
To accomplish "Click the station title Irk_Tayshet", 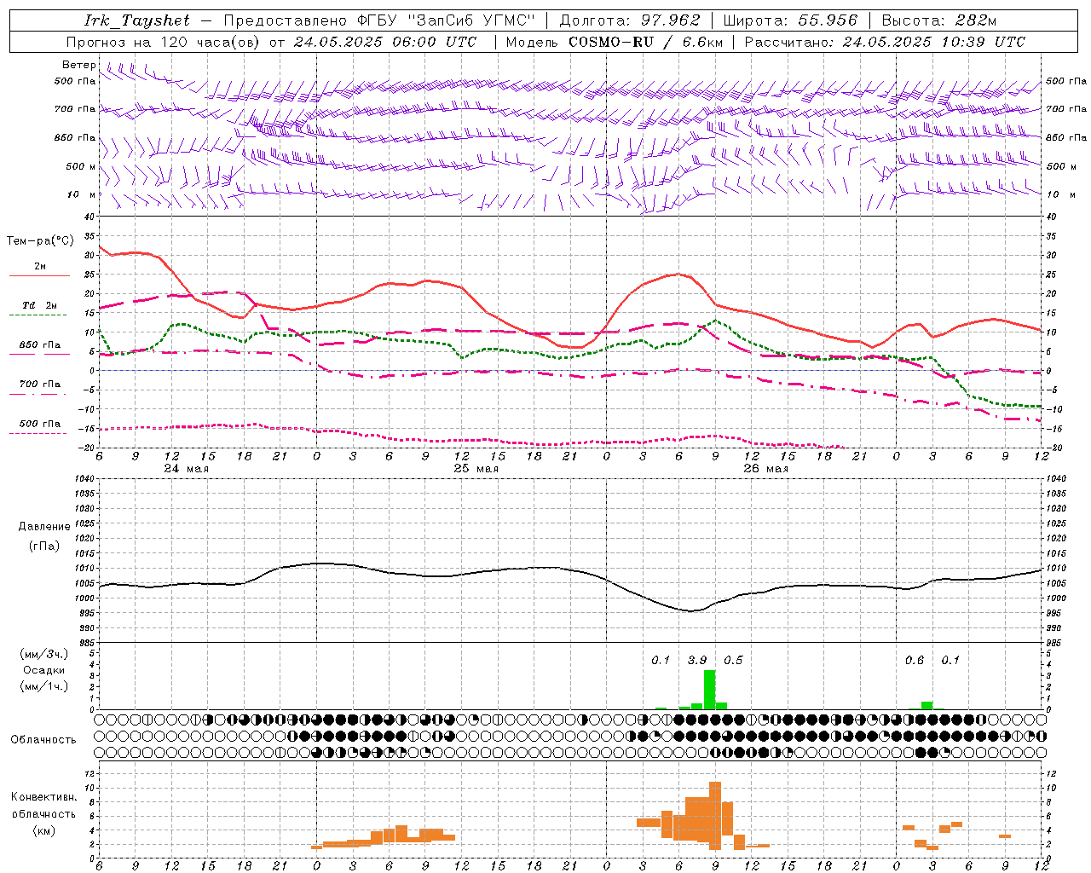I will [137, 20].
